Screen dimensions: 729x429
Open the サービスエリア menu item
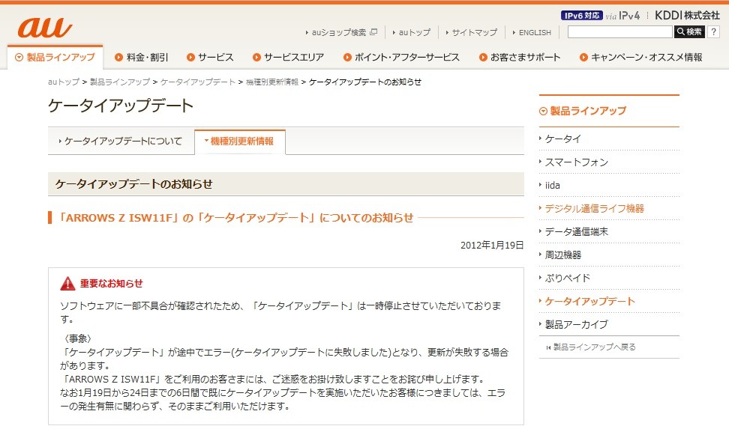(288, 57)
